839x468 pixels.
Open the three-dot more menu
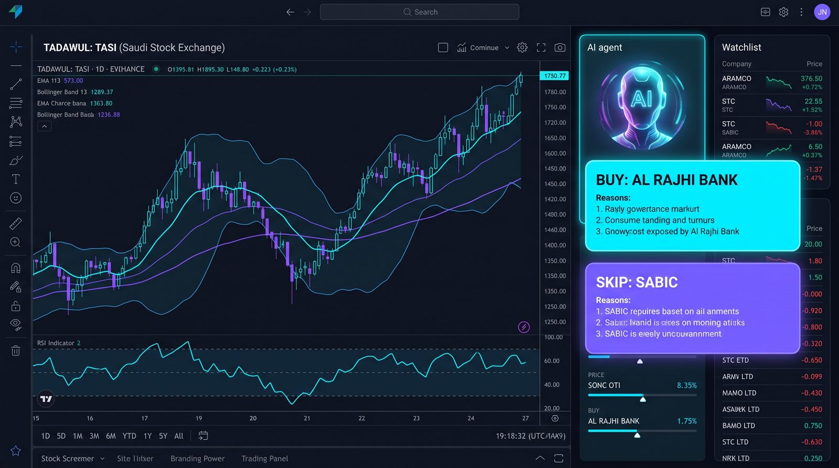coord(801,12)
